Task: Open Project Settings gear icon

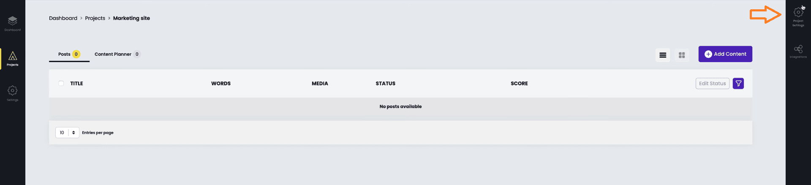Action: 798,13
